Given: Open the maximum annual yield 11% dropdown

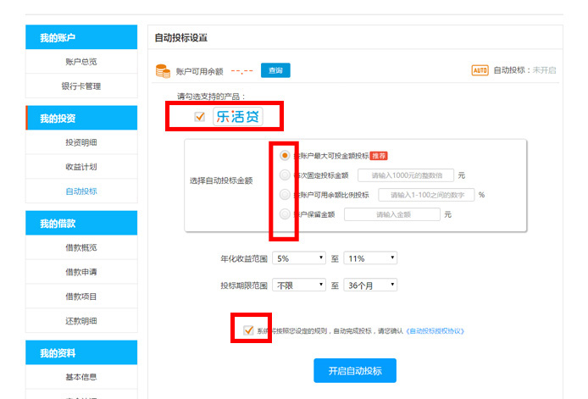Looking at the screenshot, I should (x=370, y=258).
